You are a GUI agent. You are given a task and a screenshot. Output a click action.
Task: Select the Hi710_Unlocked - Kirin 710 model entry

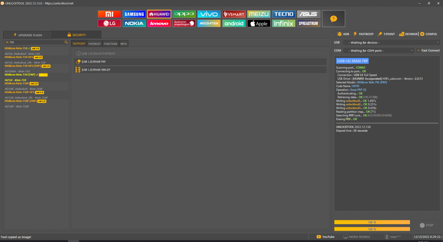pos(22,54)
